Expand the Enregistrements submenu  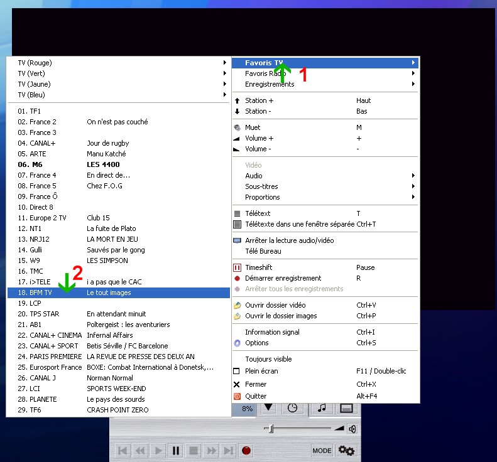click(325, 84)
